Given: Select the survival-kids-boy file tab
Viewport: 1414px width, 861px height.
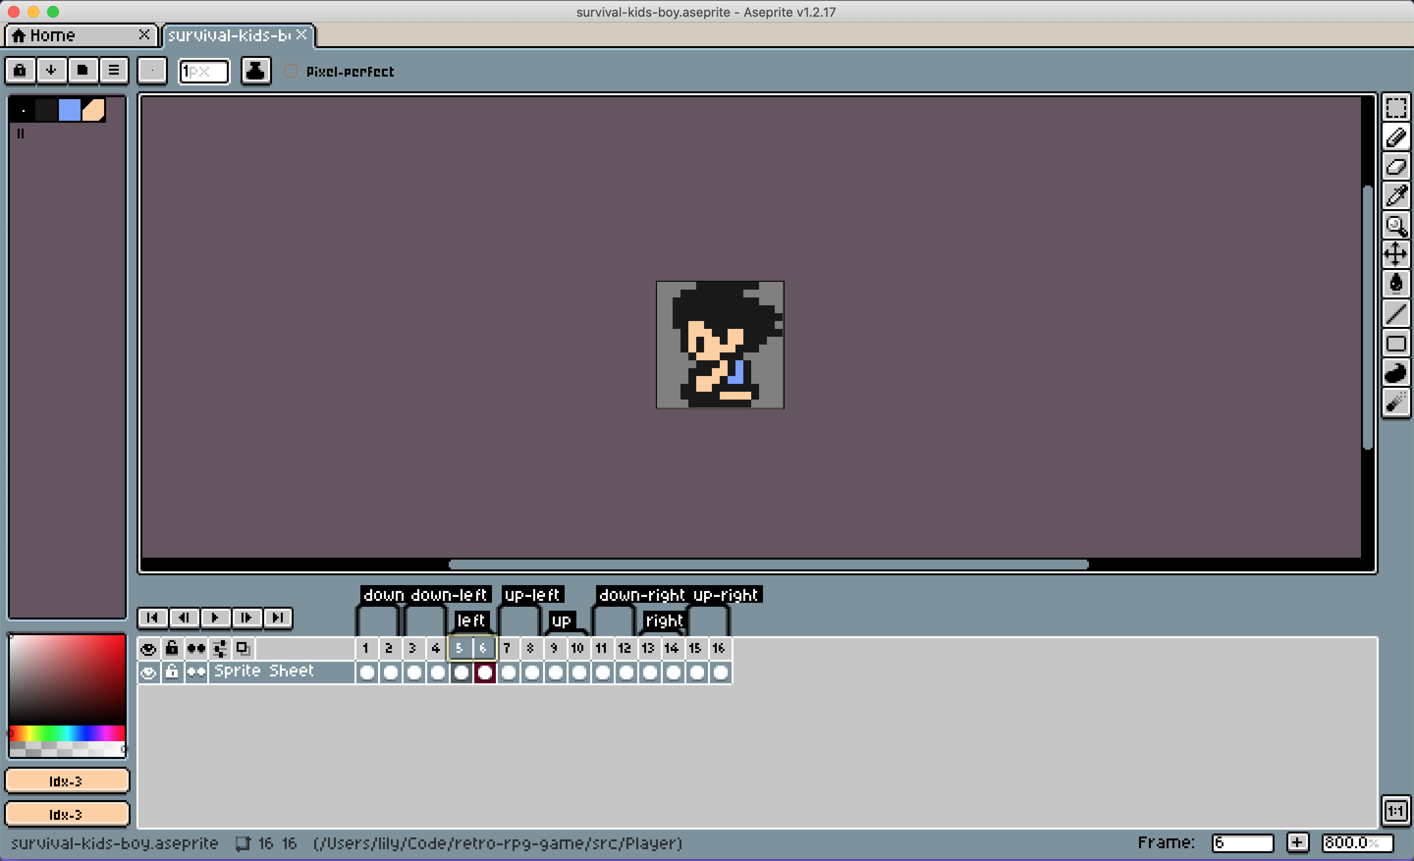Looking at the screenshot, I should coord(230,35).
